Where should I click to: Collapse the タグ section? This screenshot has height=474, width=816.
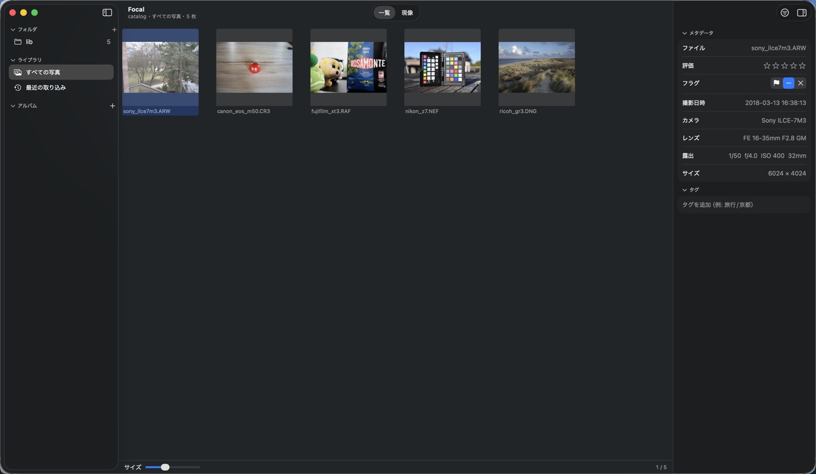click(684, 190)
